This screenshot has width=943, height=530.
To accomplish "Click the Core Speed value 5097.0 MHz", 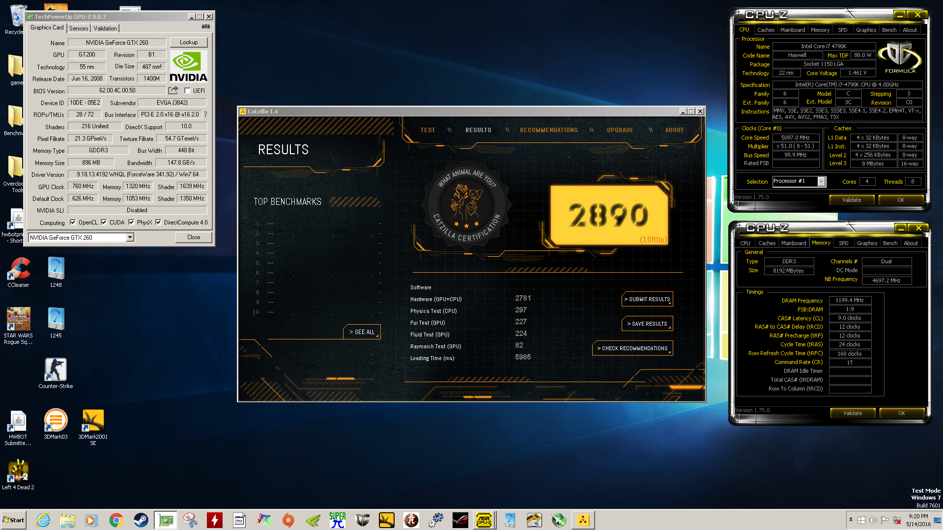I will (796, 138).
